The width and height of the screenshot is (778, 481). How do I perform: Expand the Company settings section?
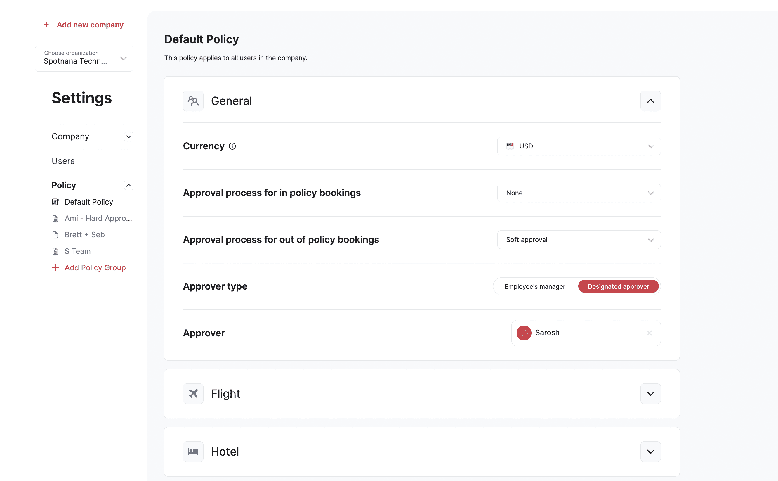coord(129,137)
